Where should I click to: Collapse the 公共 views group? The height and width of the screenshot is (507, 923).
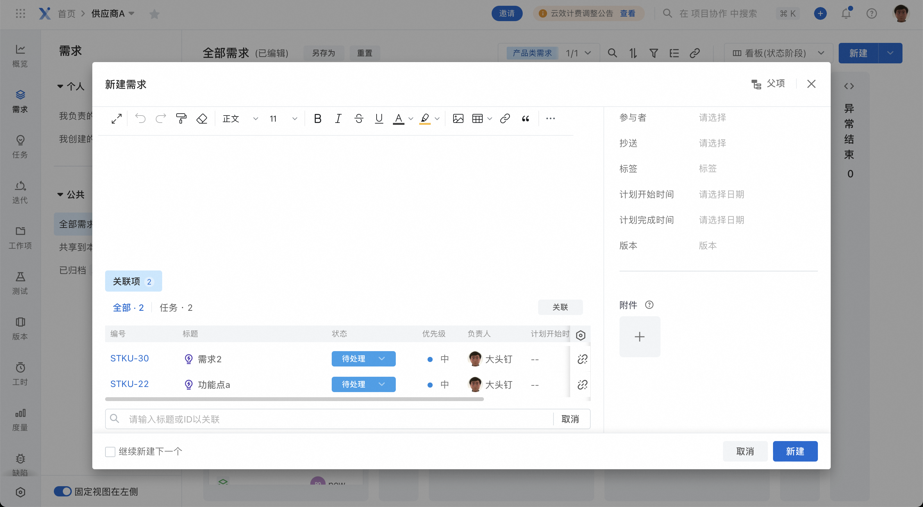coord(60,194)
